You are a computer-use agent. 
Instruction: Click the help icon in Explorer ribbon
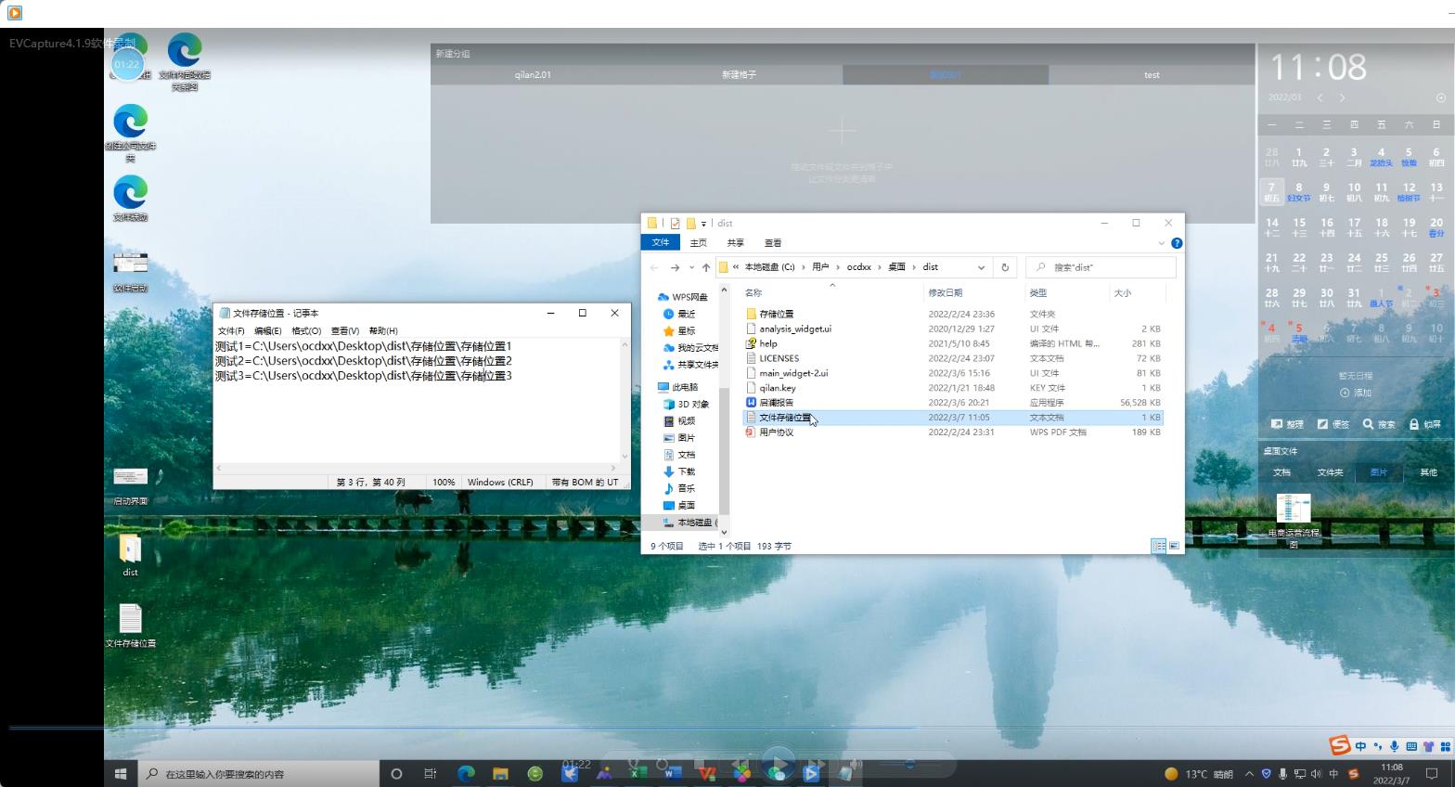[1177, 243]
